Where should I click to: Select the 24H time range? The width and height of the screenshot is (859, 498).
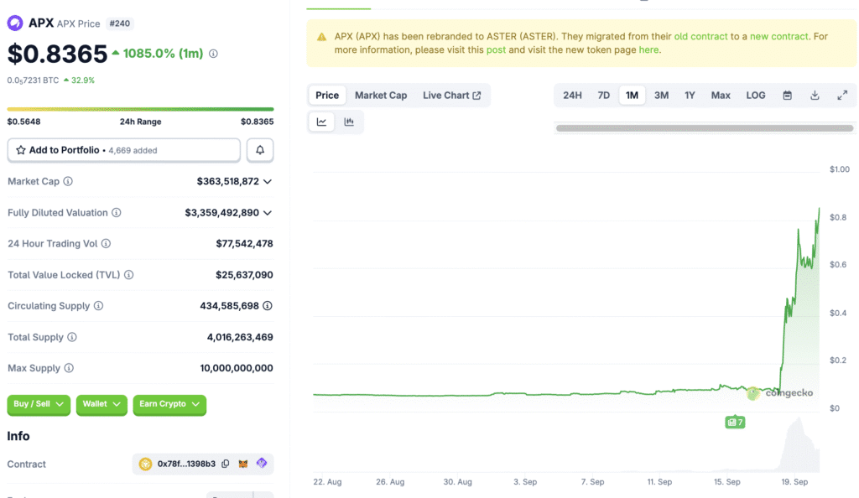(x=572, y=96)
